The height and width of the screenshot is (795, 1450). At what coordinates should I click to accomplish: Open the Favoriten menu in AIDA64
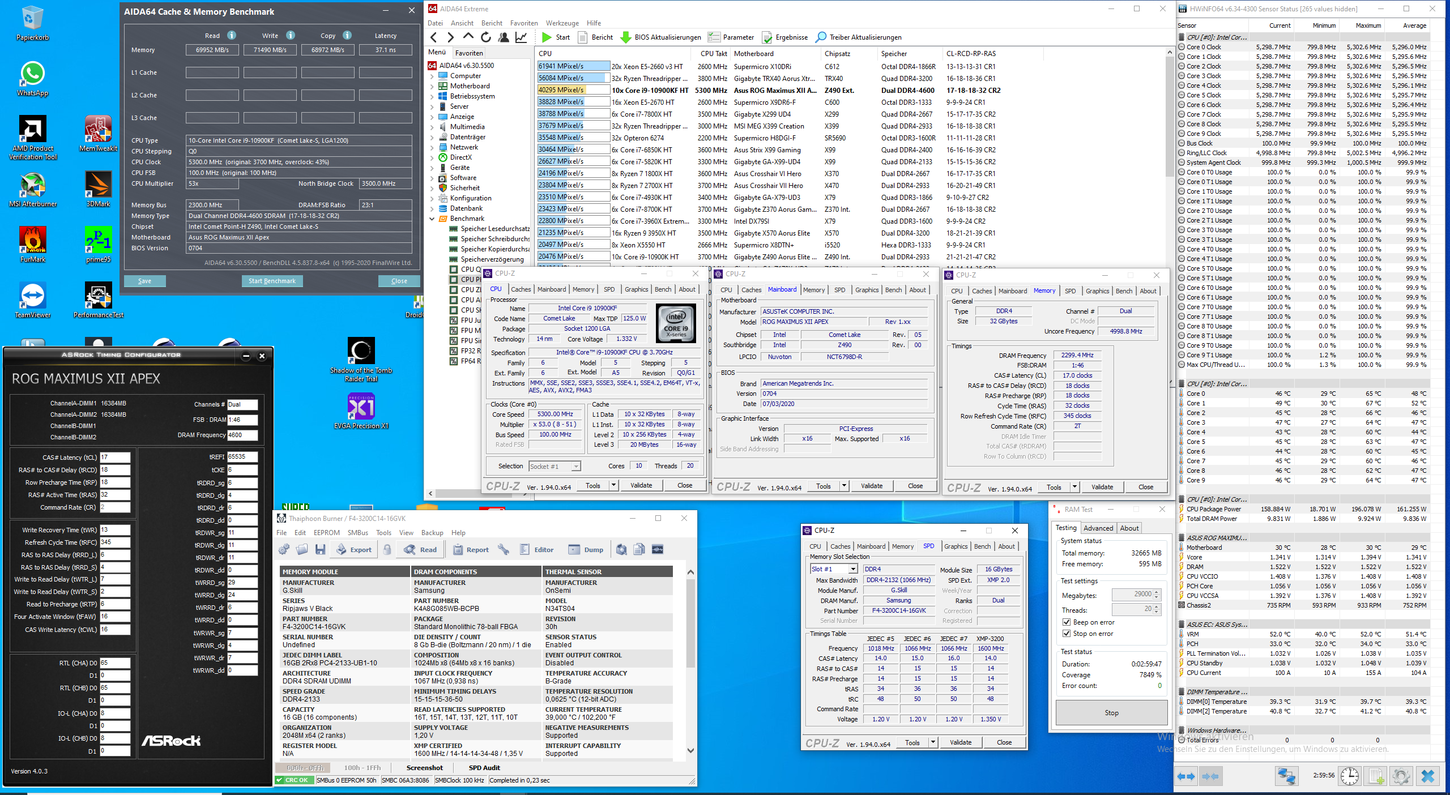(x=523, y=23)
